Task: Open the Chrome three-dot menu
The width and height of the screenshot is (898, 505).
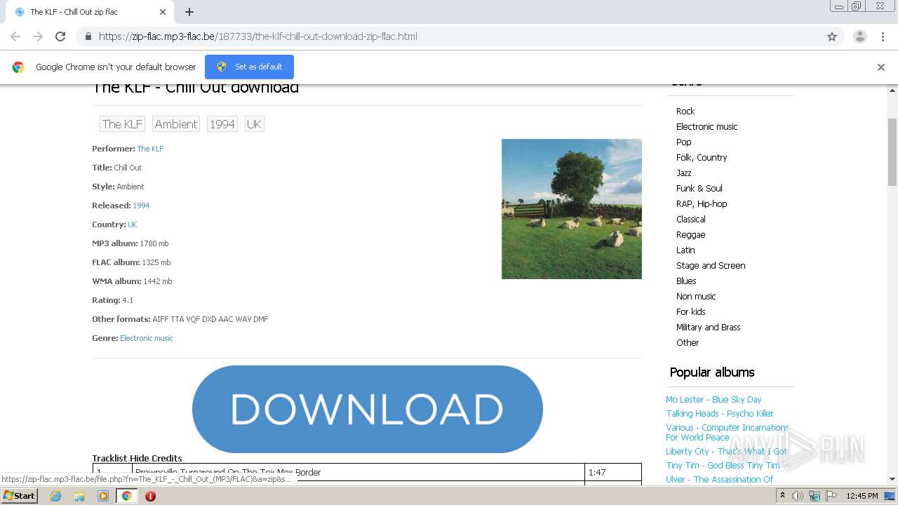Action: click(x=883, y=36)
